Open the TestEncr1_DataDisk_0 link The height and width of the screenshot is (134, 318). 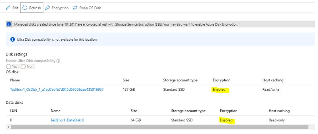[x=67, y=120]
